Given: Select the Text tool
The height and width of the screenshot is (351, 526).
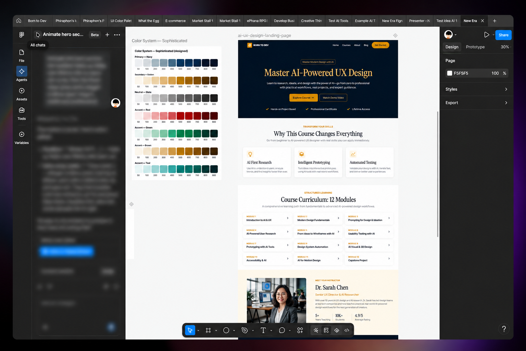Looking at the screenshot, I should (263, 330).
